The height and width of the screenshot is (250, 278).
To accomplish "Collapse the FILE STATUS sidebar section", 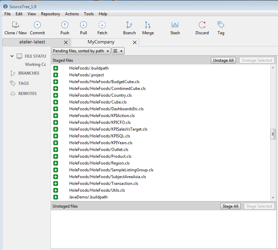I will pos(12,56).
